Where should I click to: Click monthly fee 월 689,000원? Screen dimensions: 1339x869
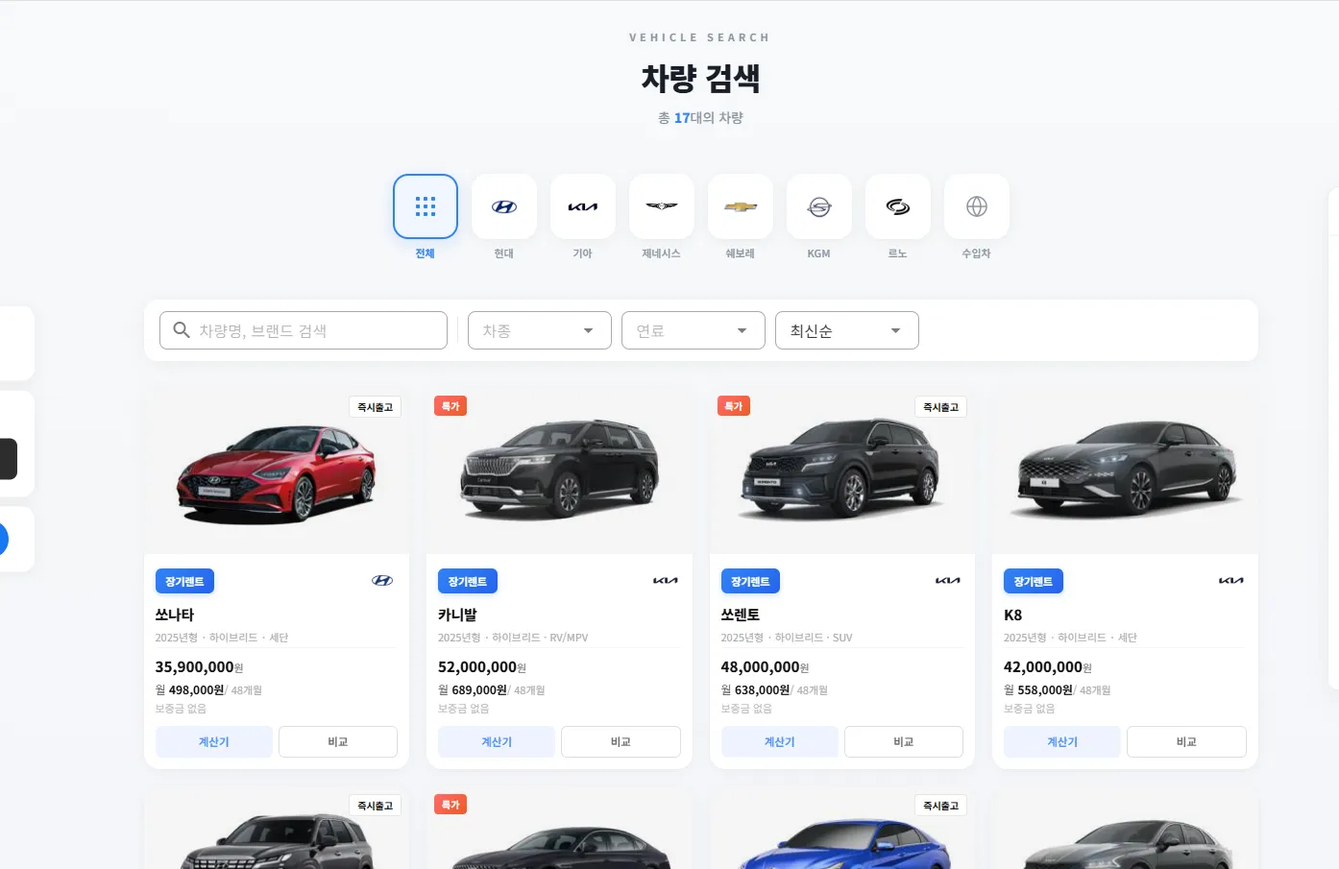point(473,690)
